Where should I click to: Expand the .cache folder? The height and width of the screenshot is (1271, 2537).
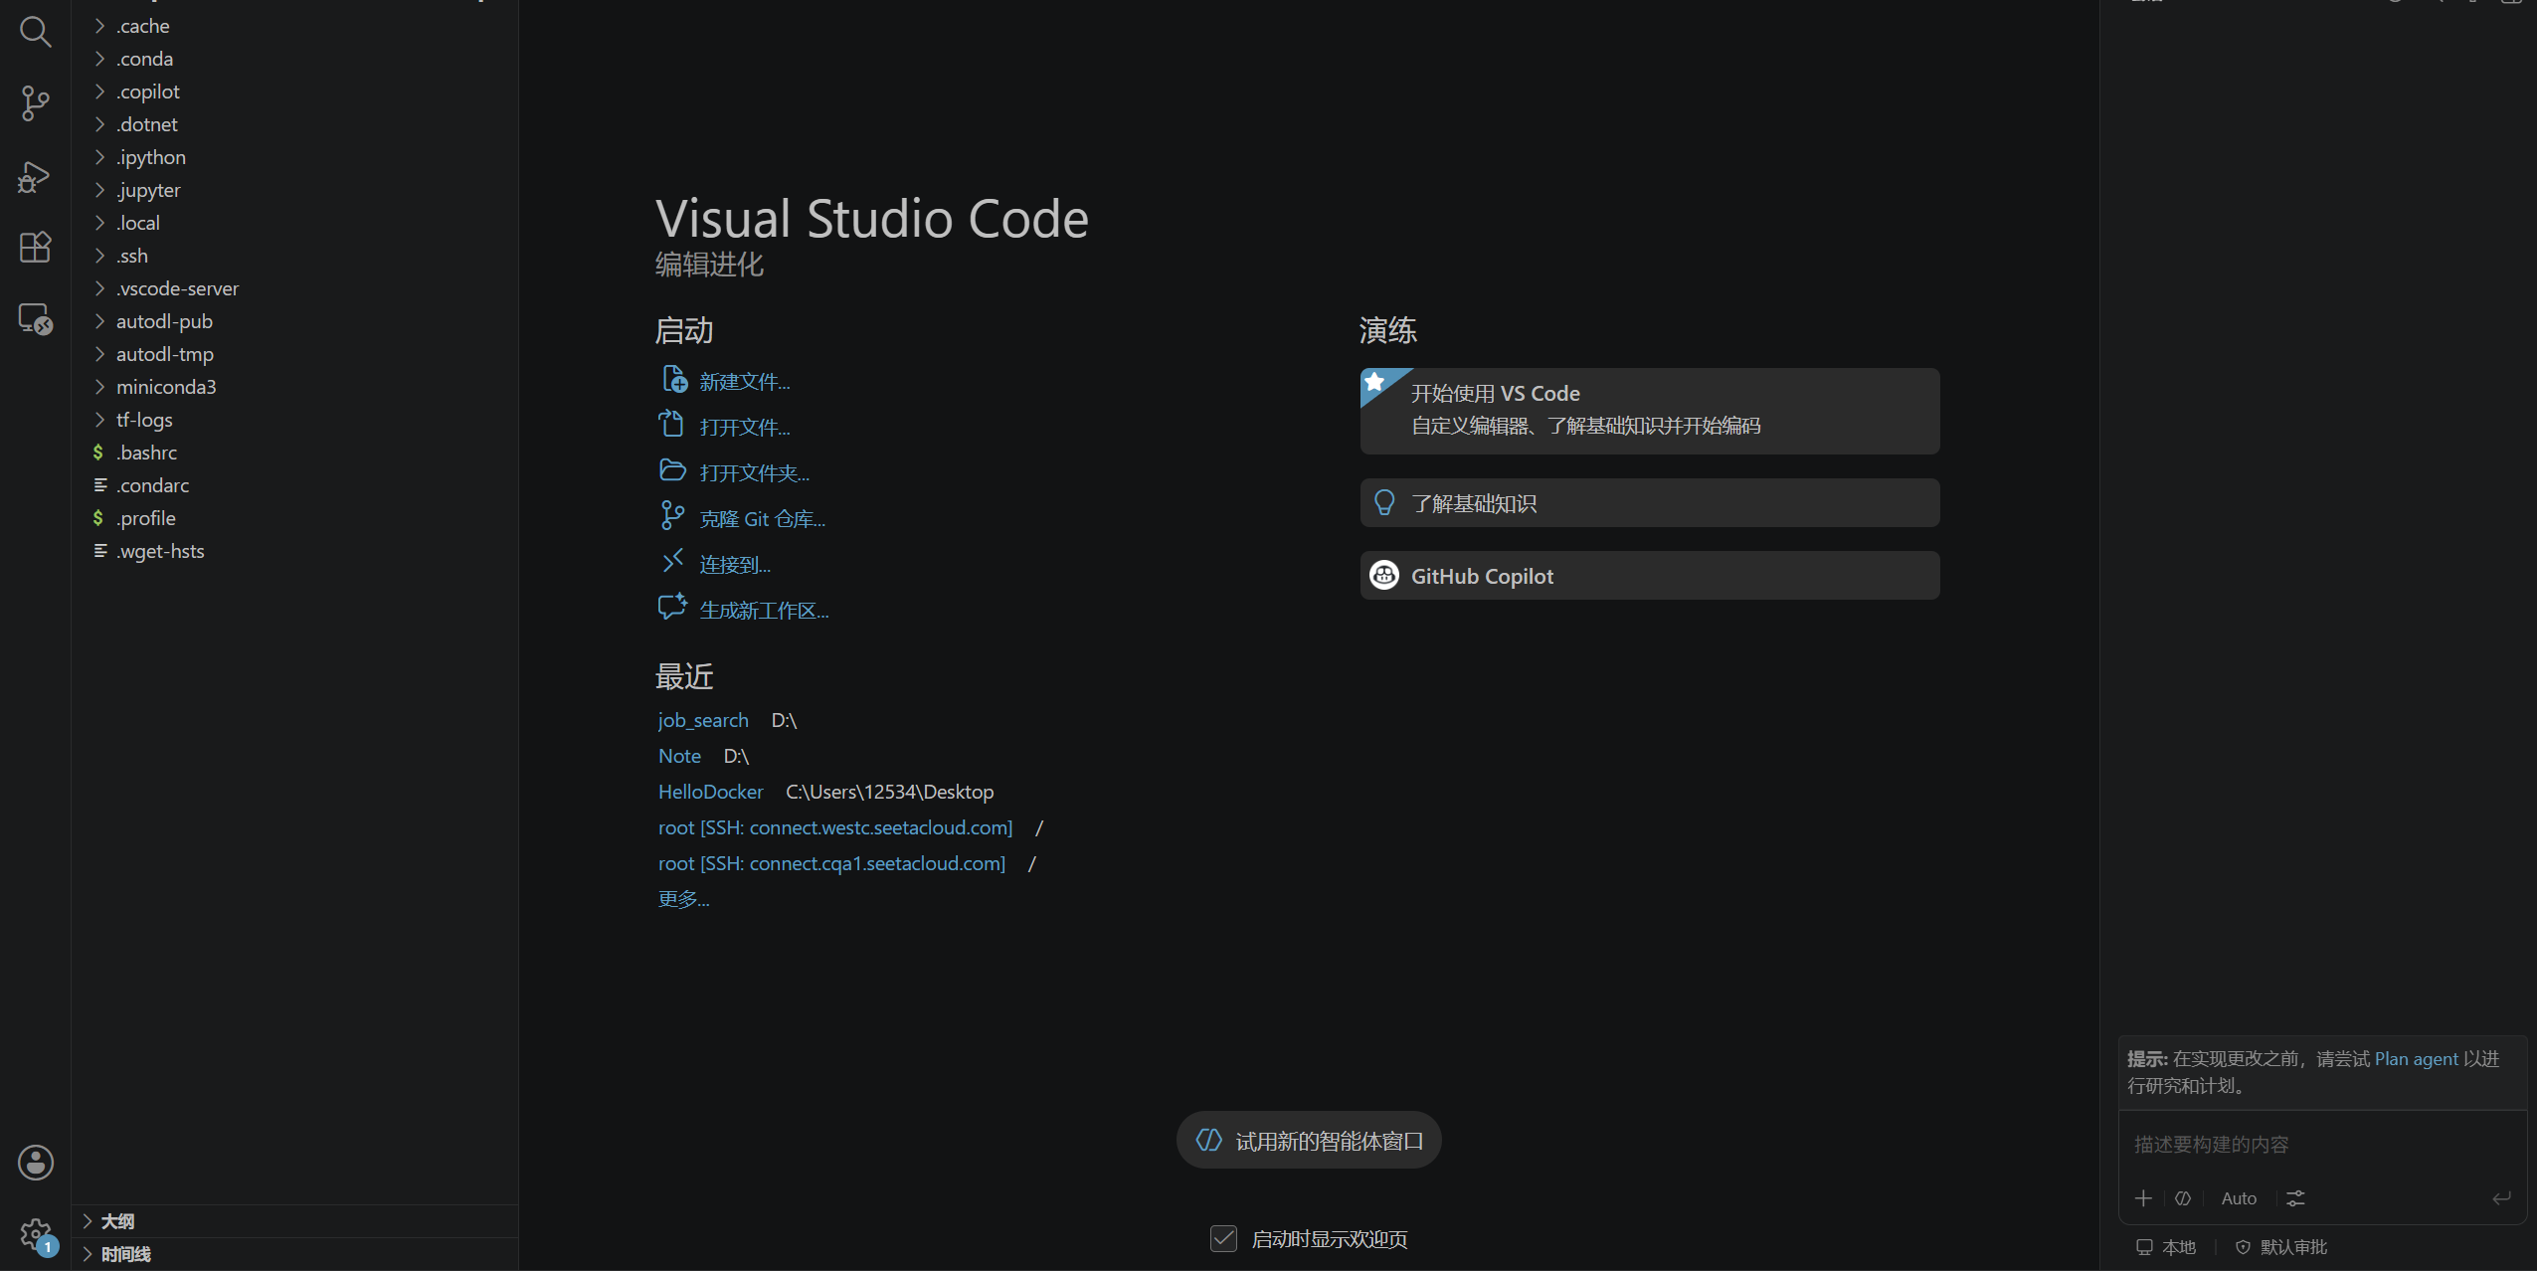point(294,26)
